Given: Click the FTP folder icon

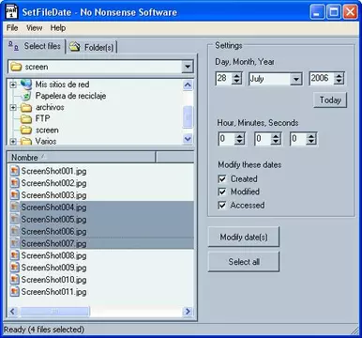Looking at the screenshot, I should point(26,118).
